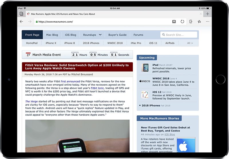This screenshot has width=229, height=159.
Task: Follow the Fitbit Ionic link
Action: (97, 88)
